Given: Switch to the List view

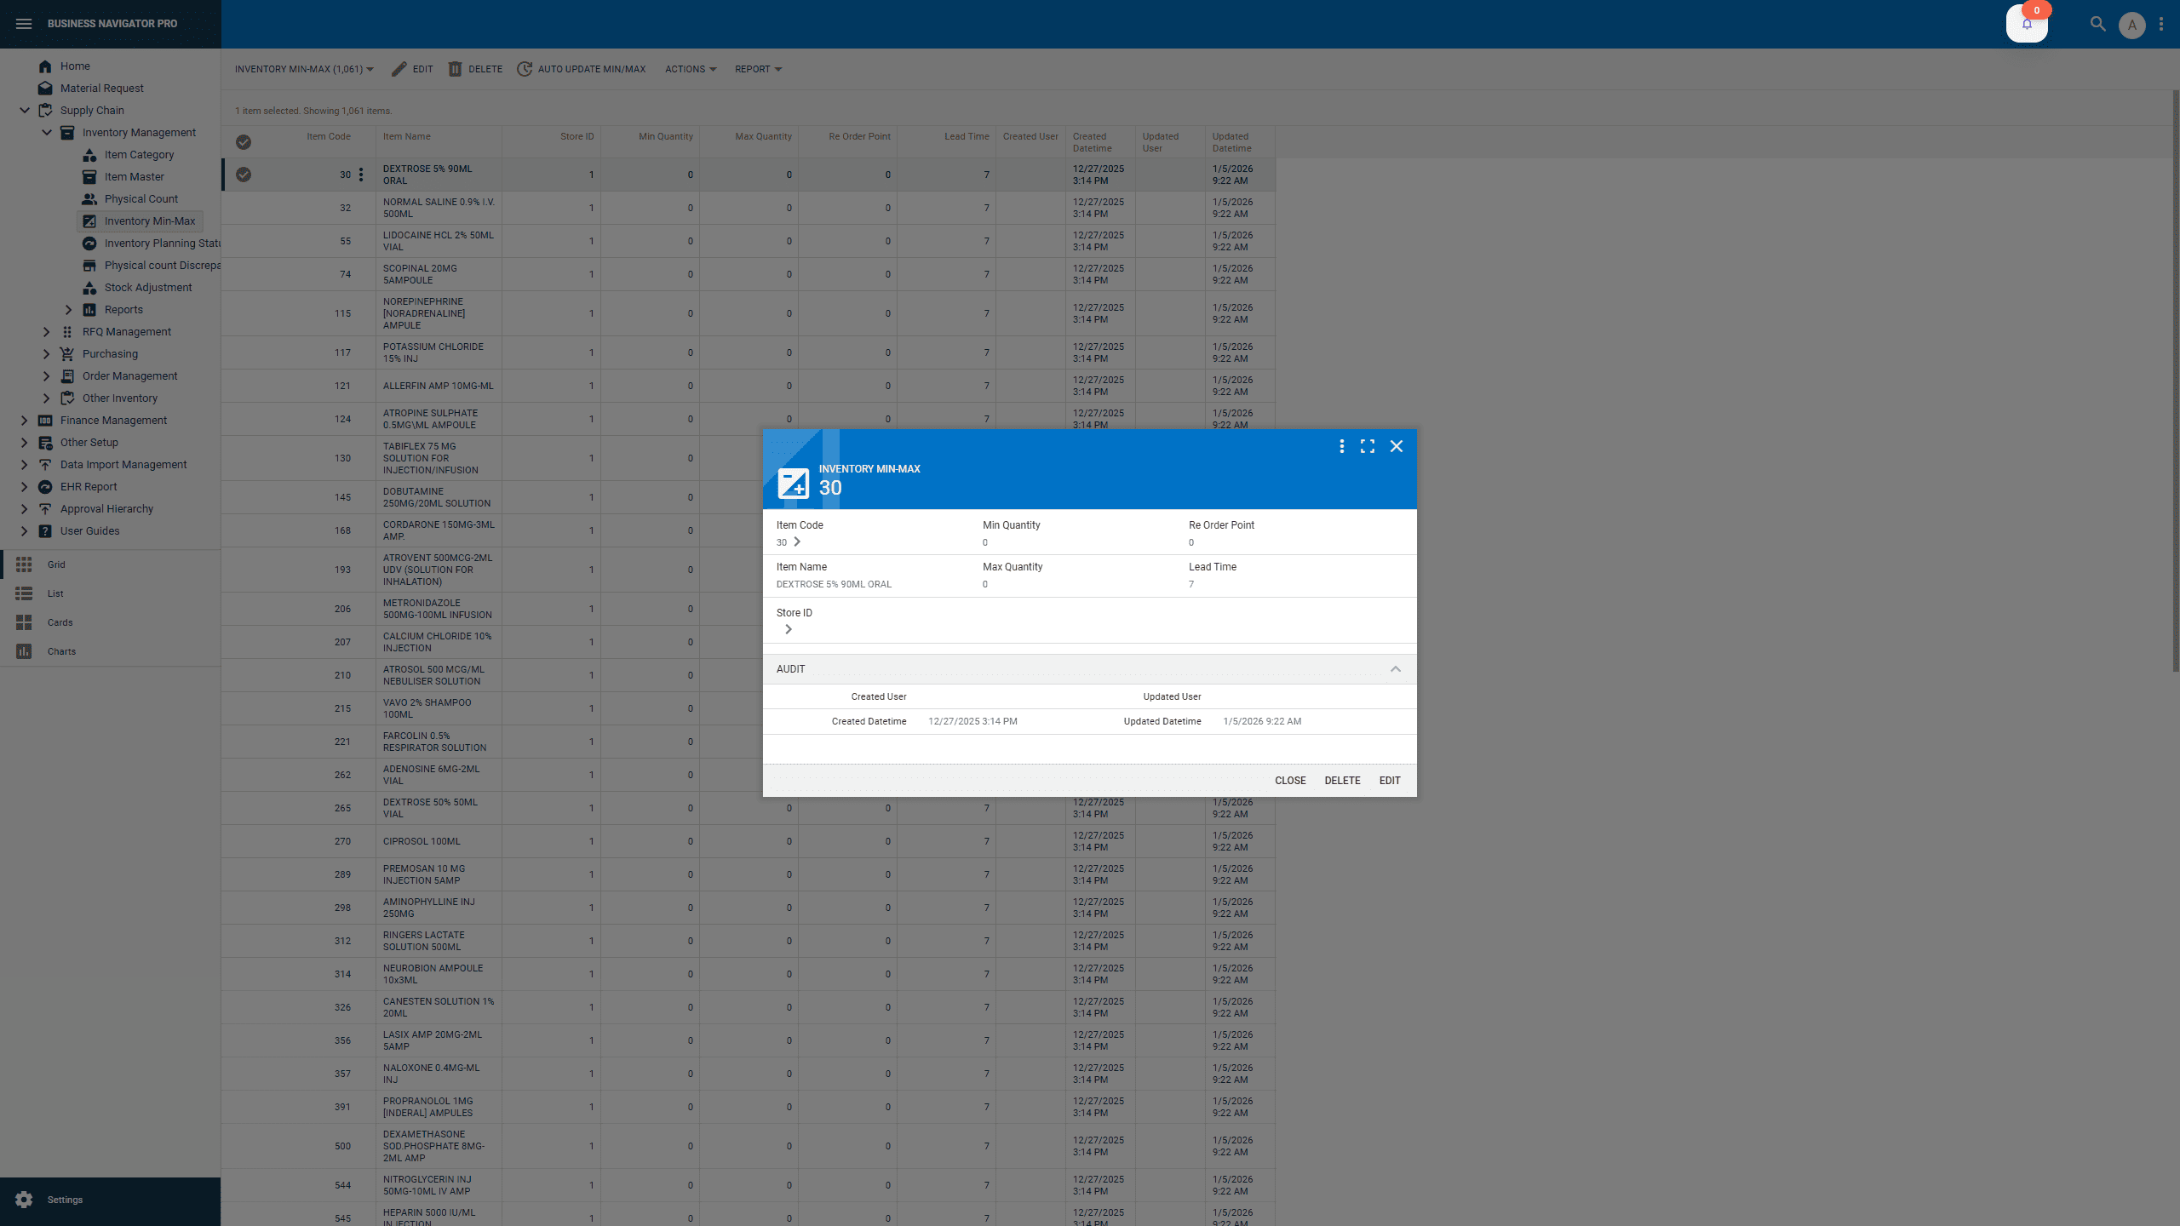Looking at the screenshot, I should (x=54, y=593).
